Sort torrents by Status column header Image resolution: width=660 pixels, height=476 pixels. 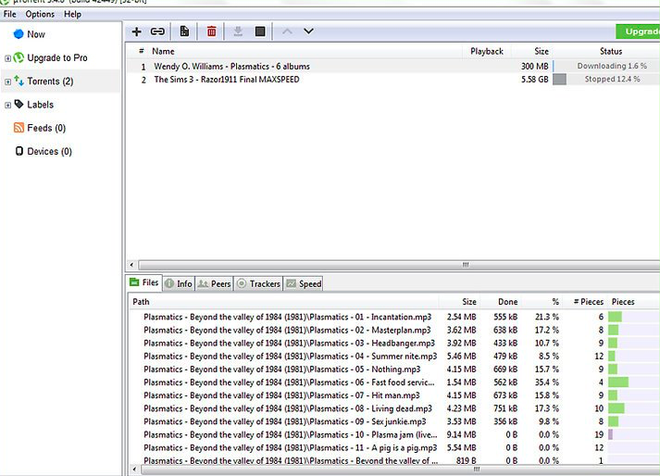pos(611,51)
